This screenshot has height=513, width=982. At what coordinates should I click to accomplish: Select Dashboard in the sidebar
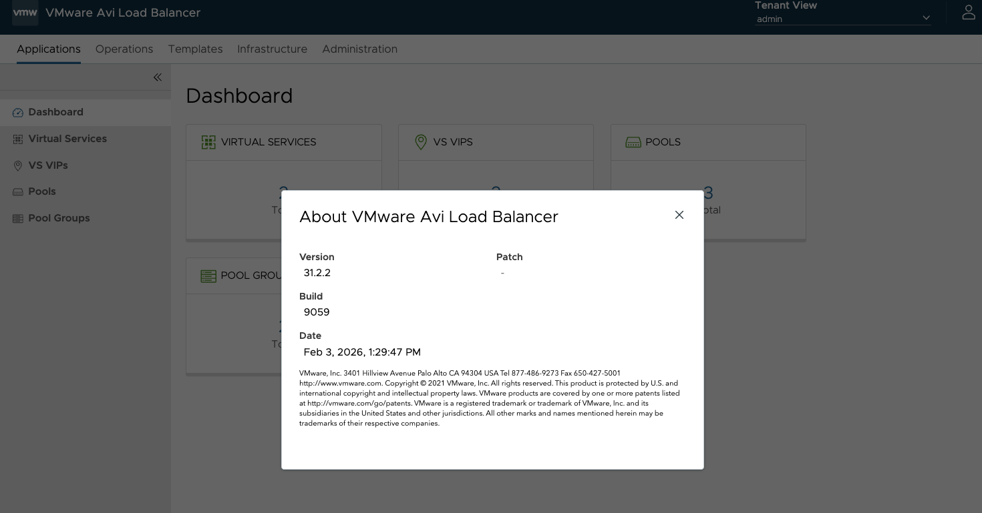[86, 112]
